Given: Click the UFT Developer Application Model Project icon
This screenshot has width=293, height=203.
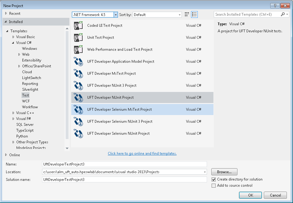Looking at the screenshot, I should click(79, 62).
